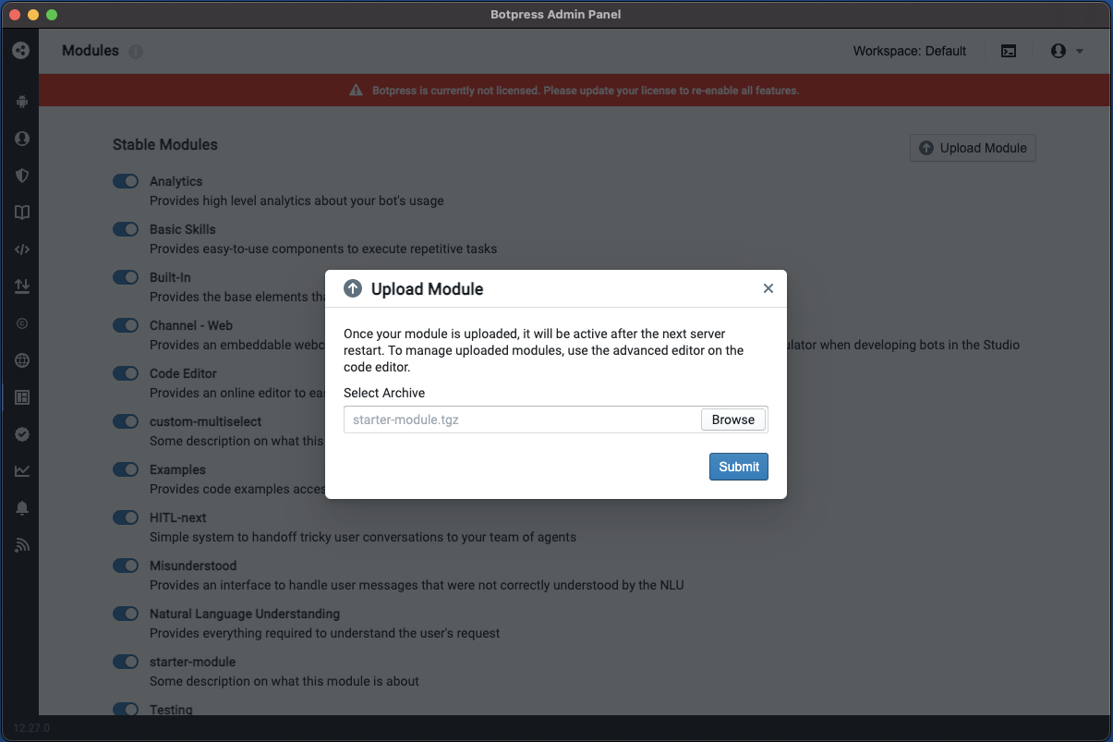Click the Code Editor module name
The height and width of the screenshot is (742, 1113).
coord(183,373)
